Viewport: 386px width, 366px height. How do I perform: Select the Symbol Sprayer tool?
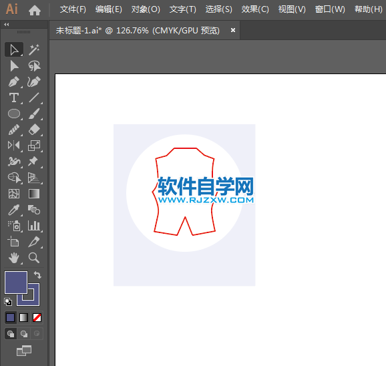(x=14, y=226)
